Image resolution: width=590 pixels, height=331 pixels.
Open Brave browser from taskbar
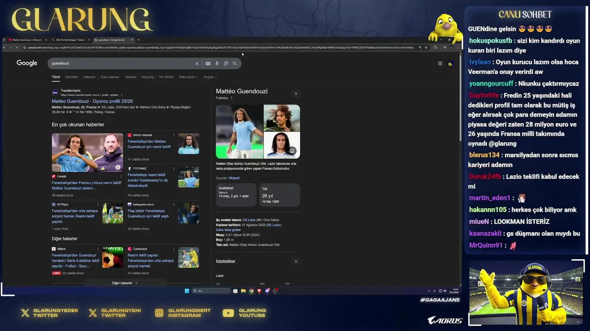(x=259, y=291)
